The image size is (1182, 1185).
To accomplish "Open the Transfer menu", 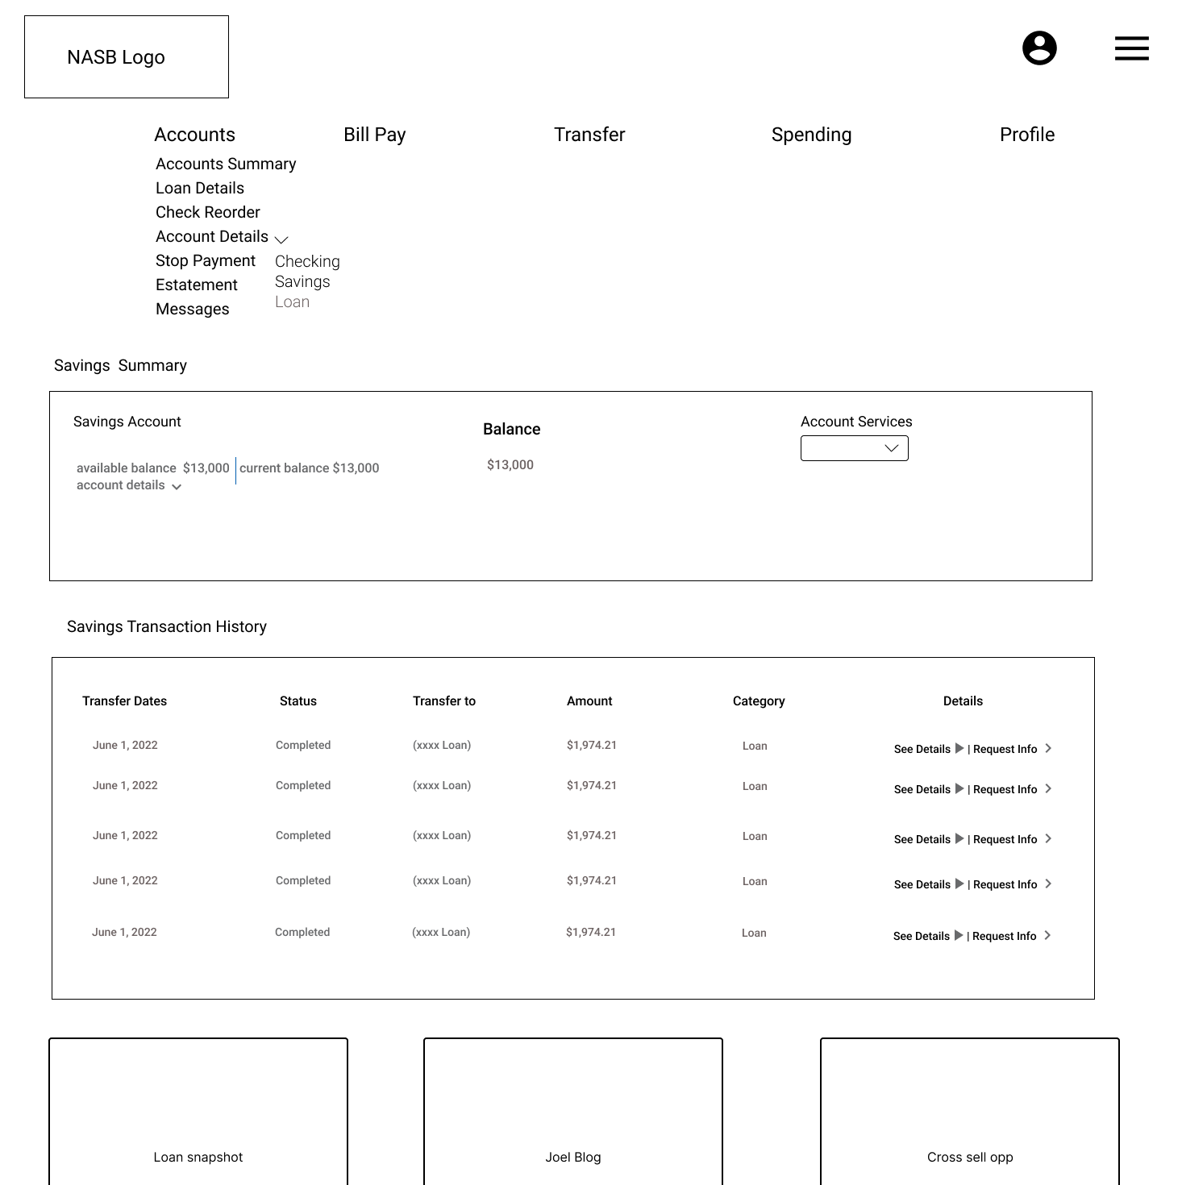I will [589, 135].
